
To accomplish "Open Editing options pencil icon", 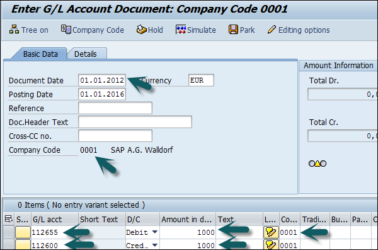I will coord(272,30).
